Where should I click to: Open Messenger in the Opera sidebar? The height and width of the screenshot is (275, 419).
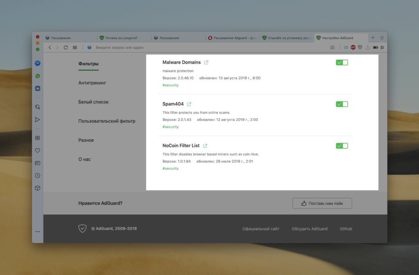point(38,63)
